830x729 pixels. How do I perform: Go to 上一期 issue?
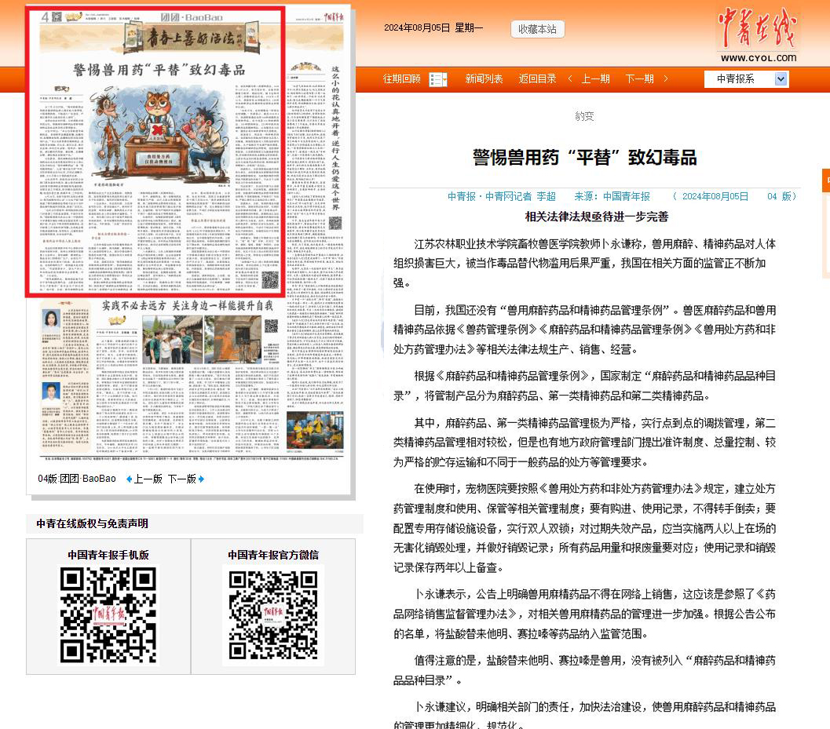click(595, 78)
